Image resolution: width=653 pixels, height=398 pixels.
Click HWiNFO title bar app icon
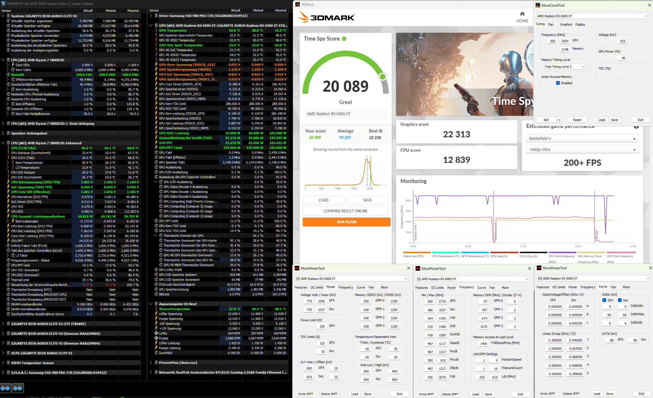pyautogui.click(x=3, y=3)
